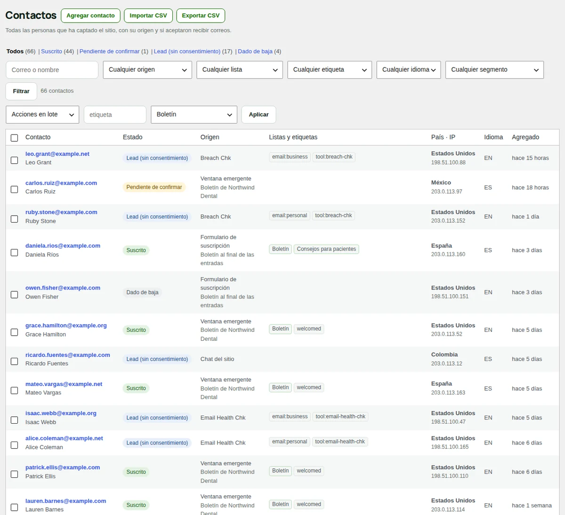
Task: Click the "tool:email-health-chk" tag in Isaac Webb's row
Action: tap(340, 417)
